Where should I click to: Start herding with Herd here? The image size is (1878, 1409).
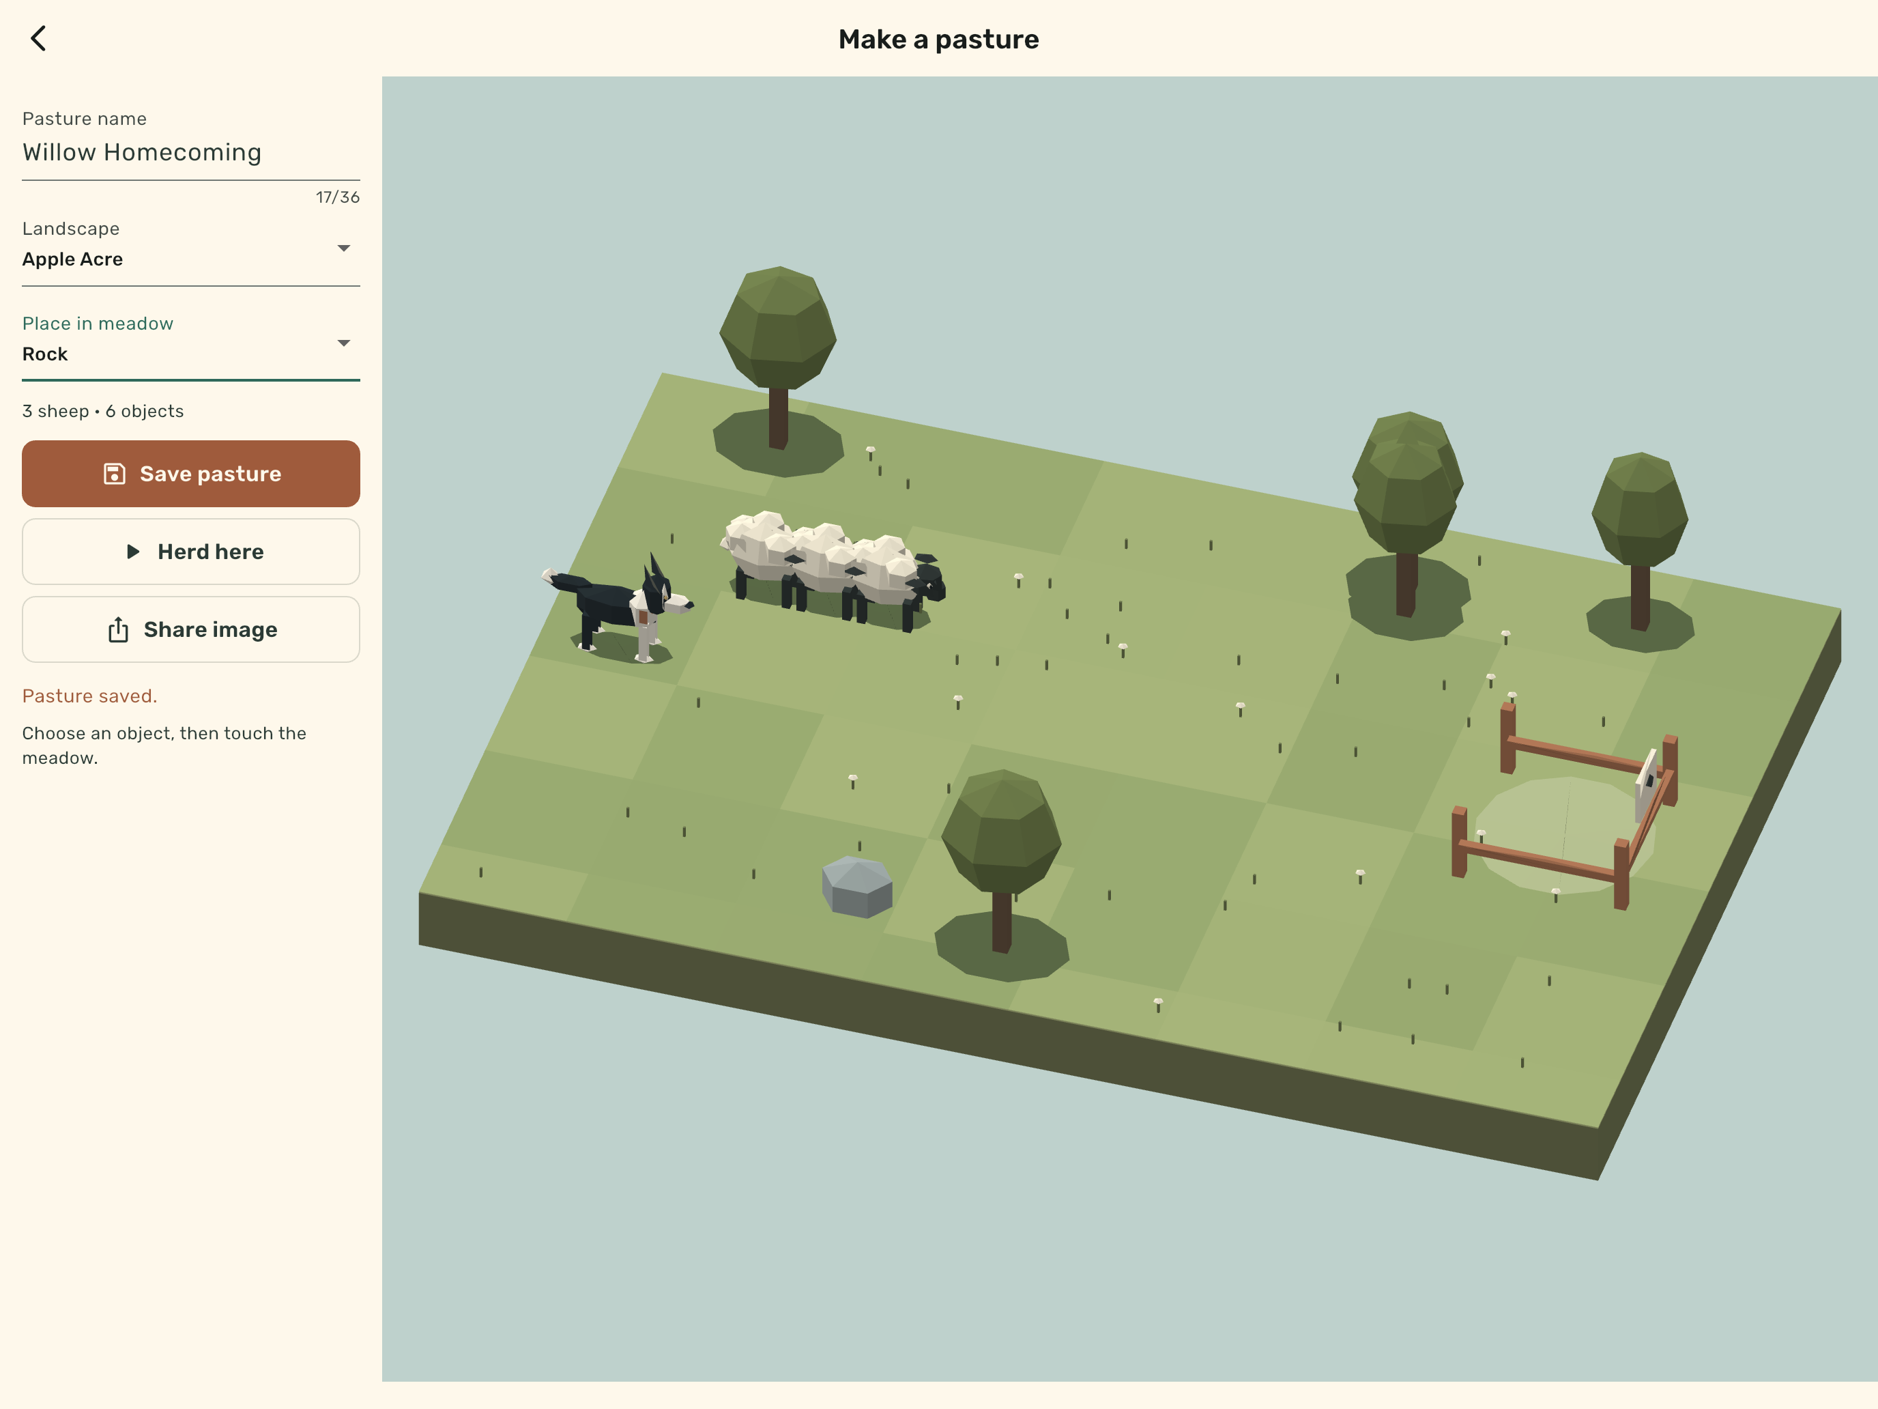tap(190, 552)
